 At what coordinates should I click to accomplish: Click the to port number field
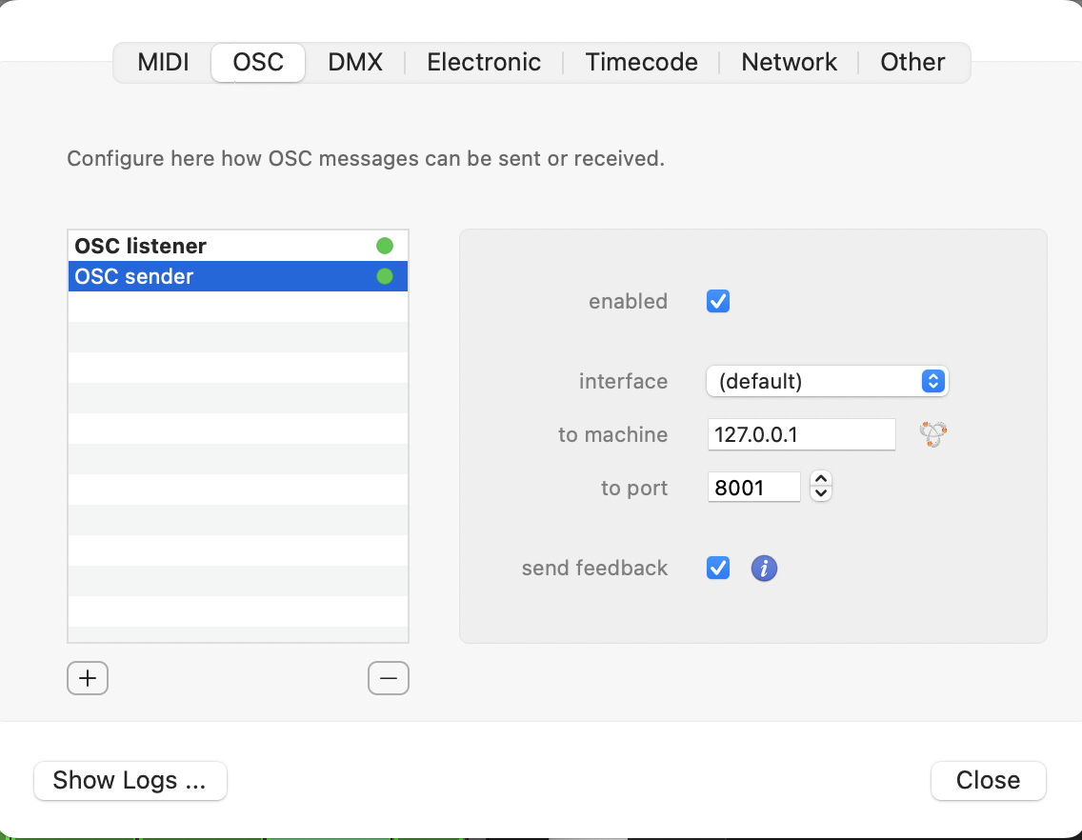point(753,489)
